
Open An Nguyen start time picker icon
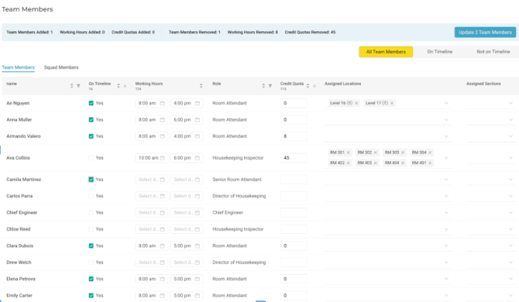click(162, 103)
